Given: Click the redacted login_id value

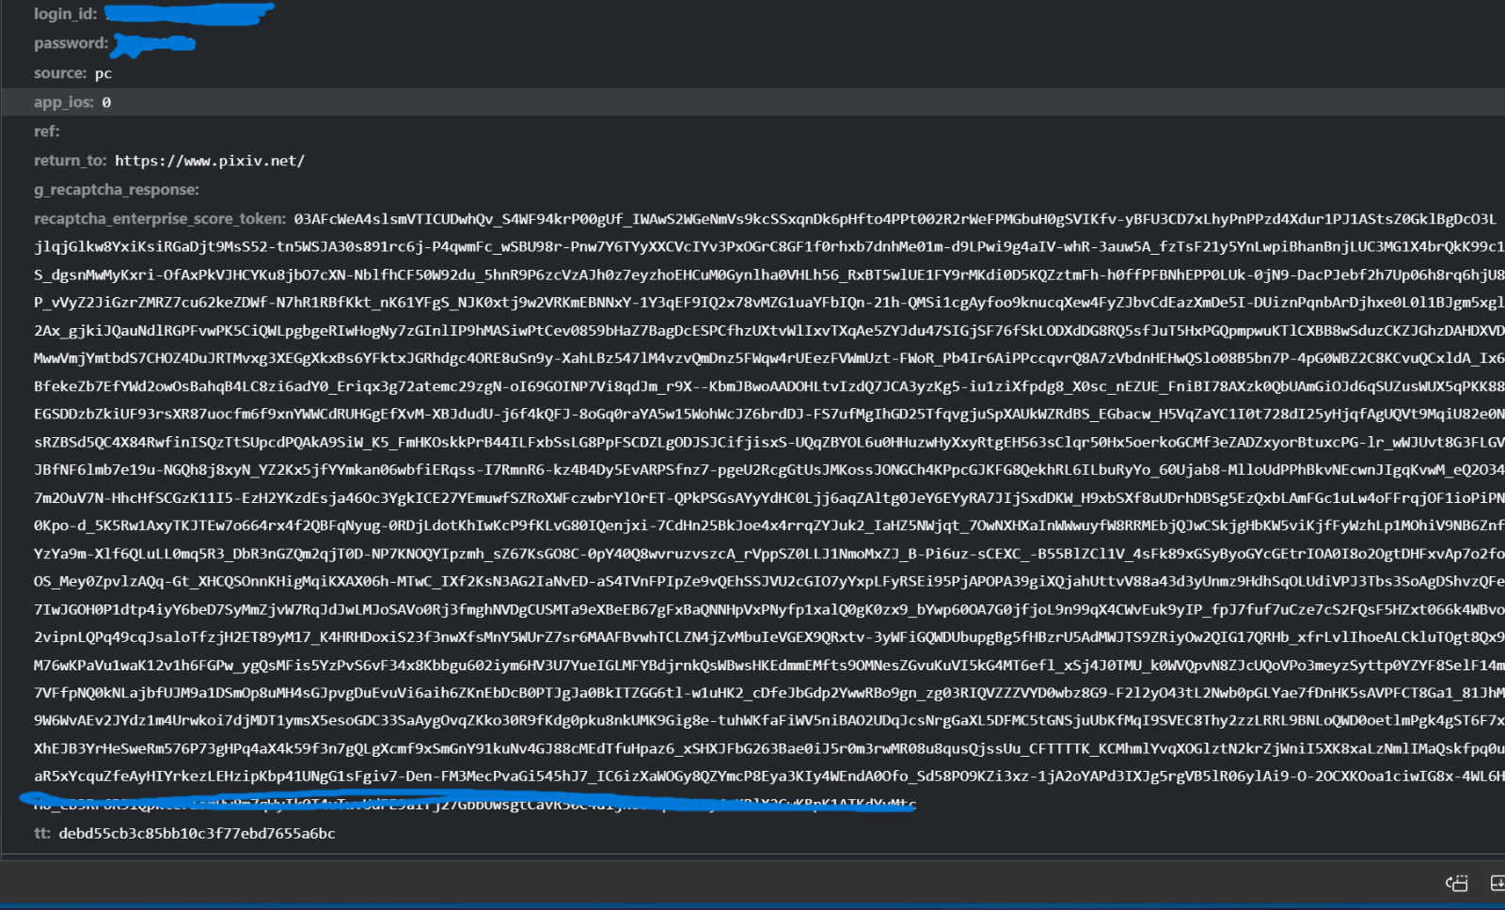Looking at the screenshot, I should (x=188, y=13).
